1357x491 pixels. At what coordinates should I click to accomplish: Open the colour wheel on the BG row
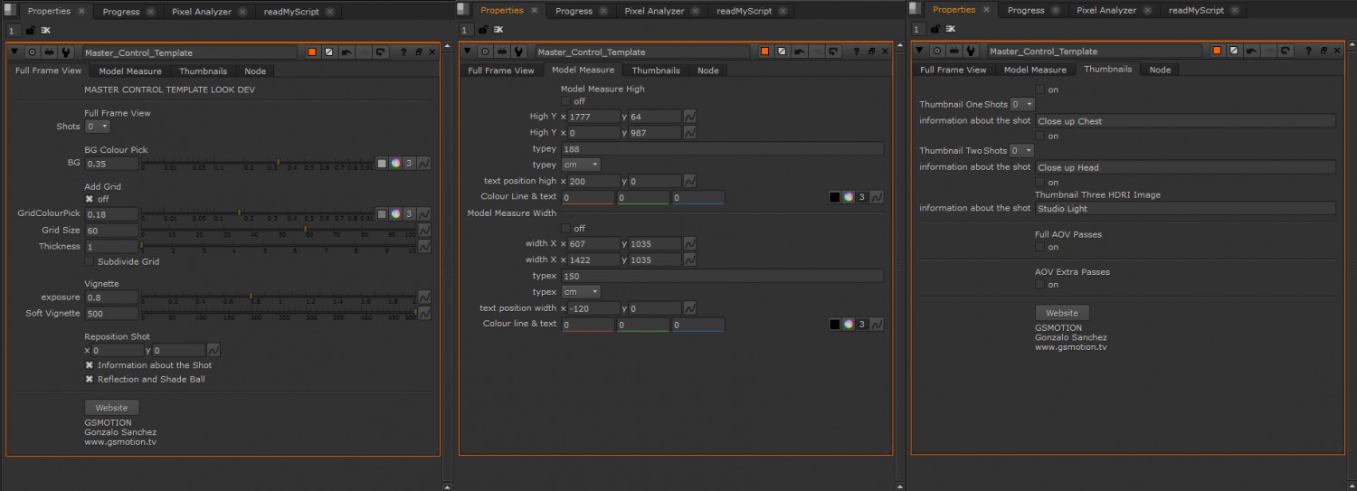(395, 164)
